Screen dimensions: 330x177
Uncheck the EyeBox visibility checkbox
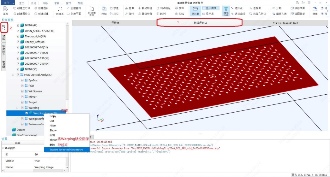click(x=22, y=80)
